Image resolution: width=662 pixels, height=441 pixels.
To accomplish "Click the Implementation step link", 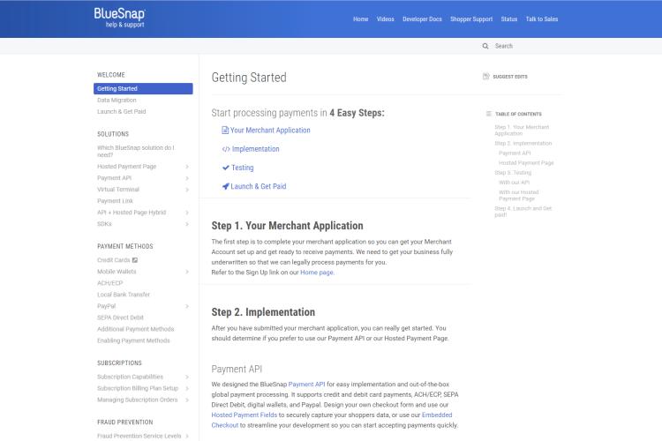I will click(x=255, y=149).
